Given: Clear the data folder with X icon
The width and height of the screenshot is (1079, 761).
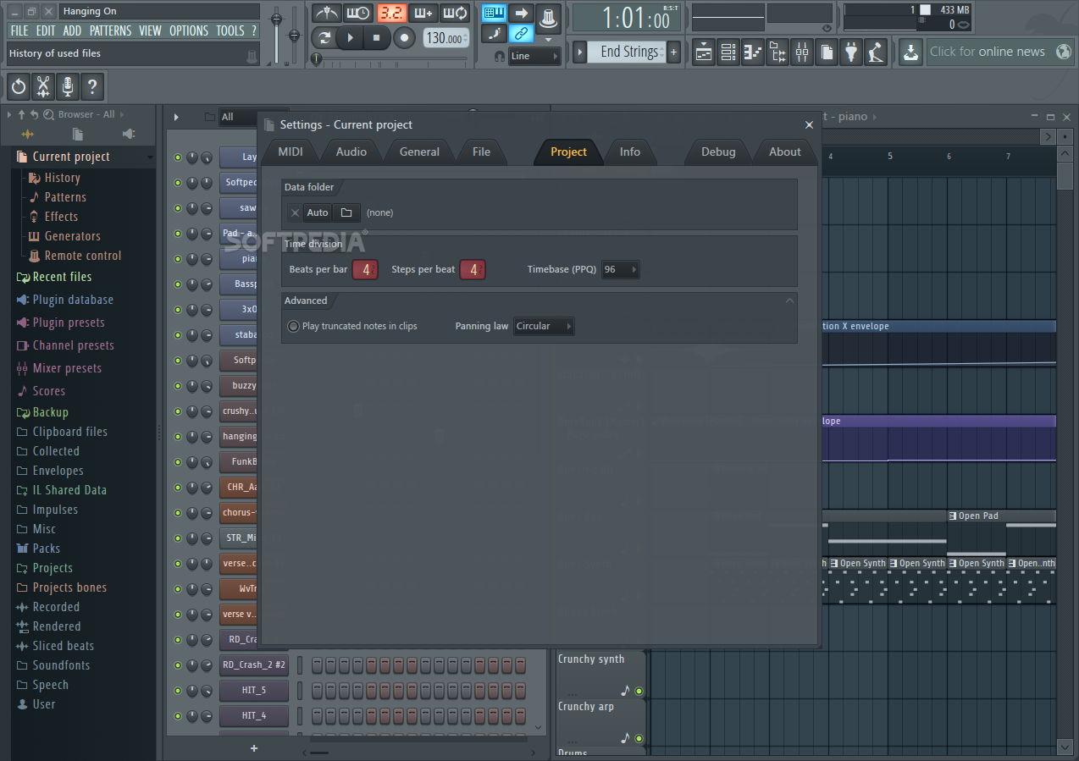Looking at the screenshot, I should pyautogui.click(x=295, y=212).
